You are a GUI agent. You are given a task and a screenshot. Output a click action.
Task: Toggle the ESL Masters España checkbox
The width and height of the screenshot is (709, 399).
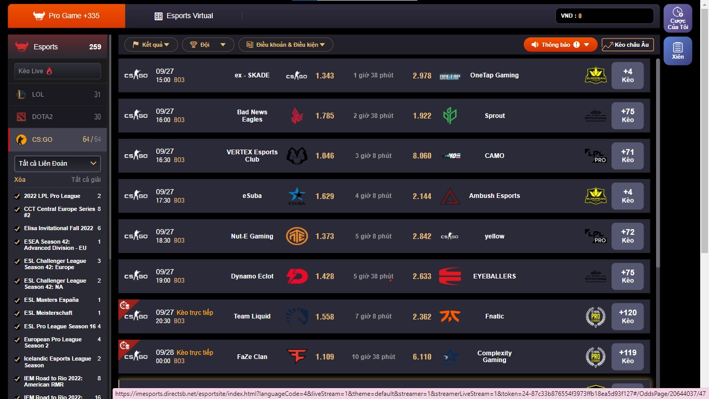pos(18,300)
